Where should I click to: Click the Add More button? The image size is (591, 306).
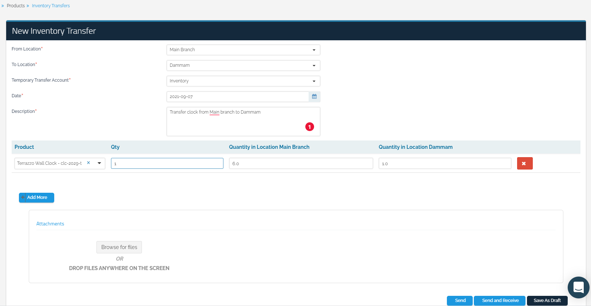(36, 197)
